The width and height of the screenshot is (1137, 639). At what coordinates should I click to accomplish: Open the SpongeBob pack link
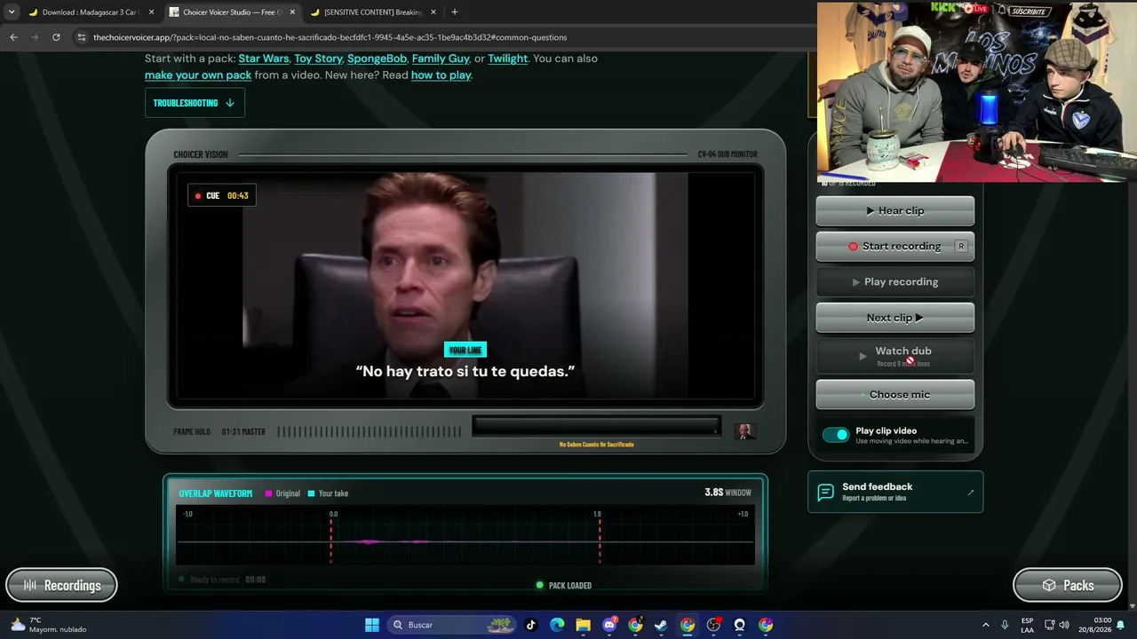(377, 59)
